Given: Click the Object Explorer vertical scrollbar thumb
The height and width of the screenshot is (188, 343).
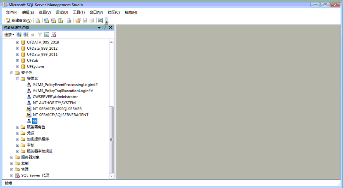Looking at the screenshot, I should [x=111, y=140].
